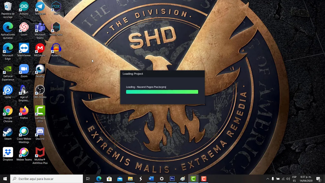Click the microphone tray icon

coord(273,179)
